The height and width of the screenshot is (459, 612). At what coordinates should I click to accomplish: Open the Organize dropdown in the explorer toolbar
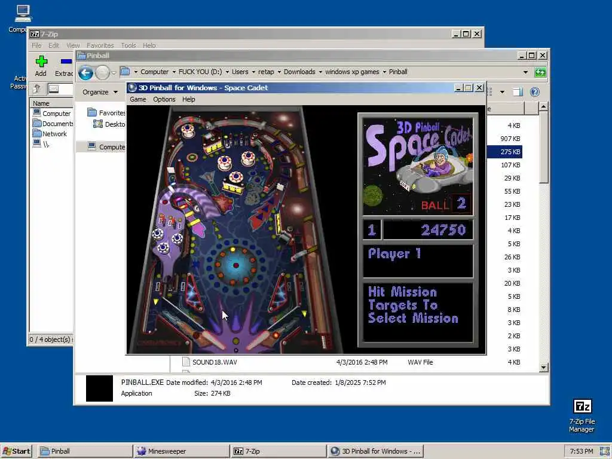tap(100, 92)
